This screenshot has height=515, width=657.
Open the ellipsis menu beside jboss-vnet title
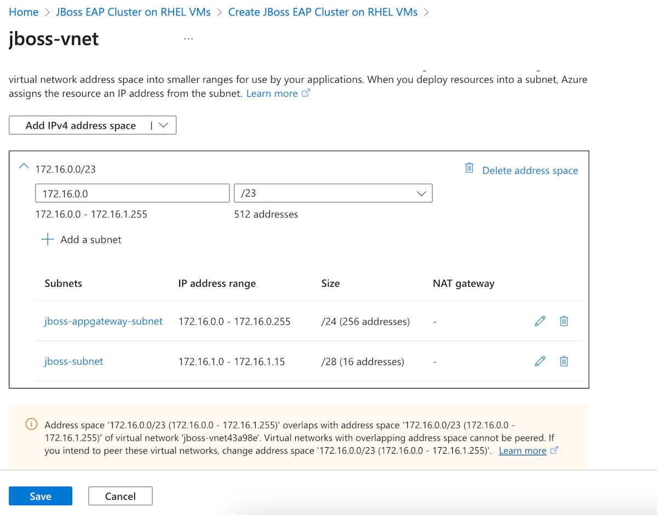coord(188,39)
